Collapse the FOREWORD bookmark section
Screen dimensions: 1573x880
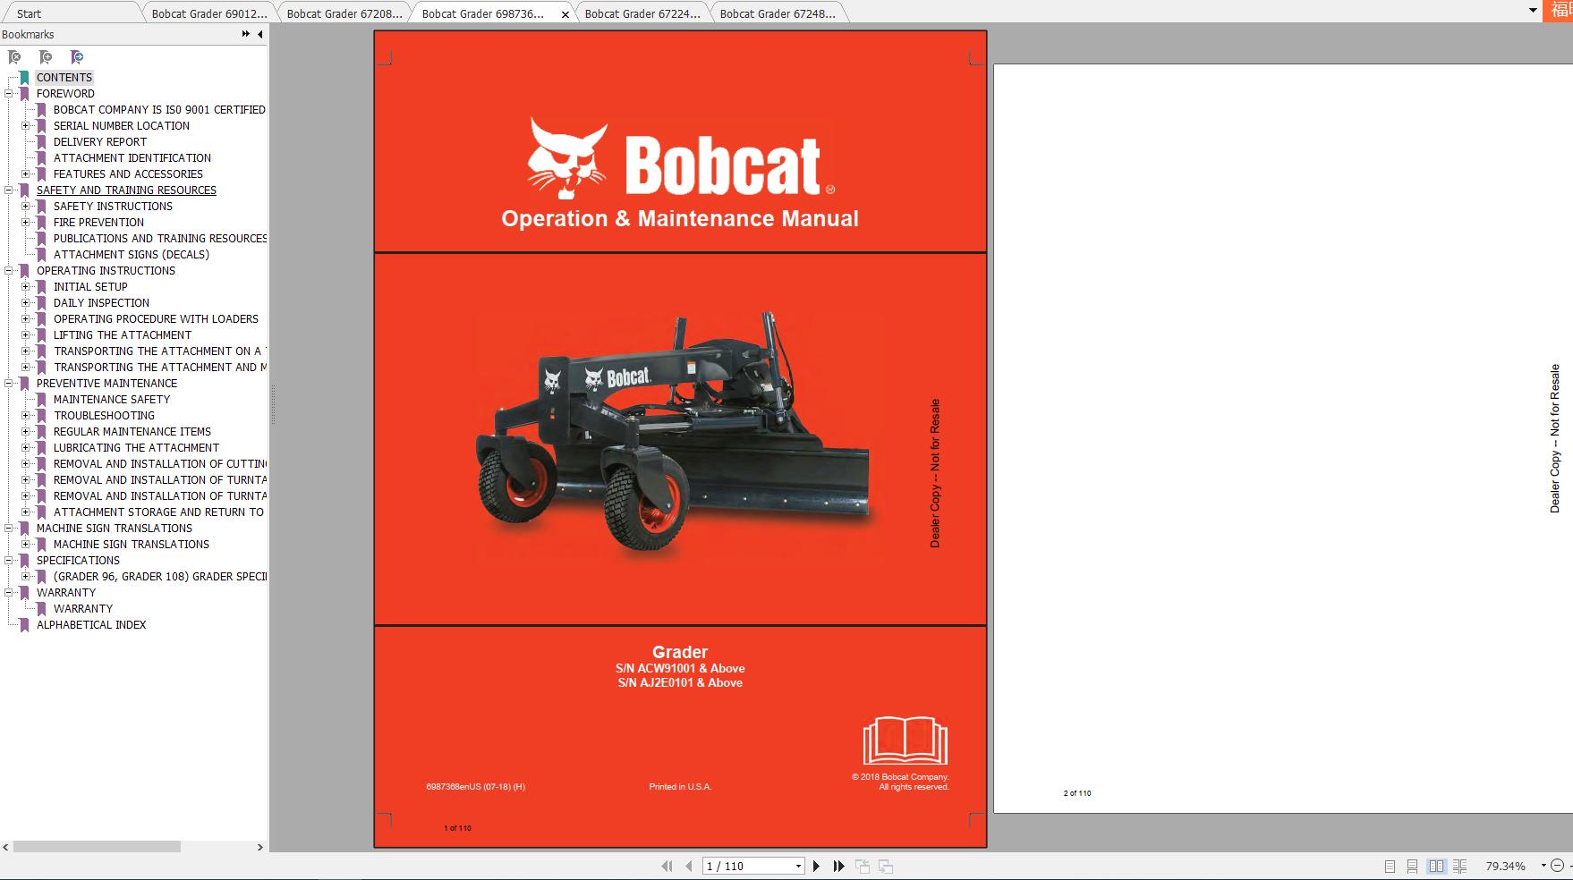click(8, 93)
